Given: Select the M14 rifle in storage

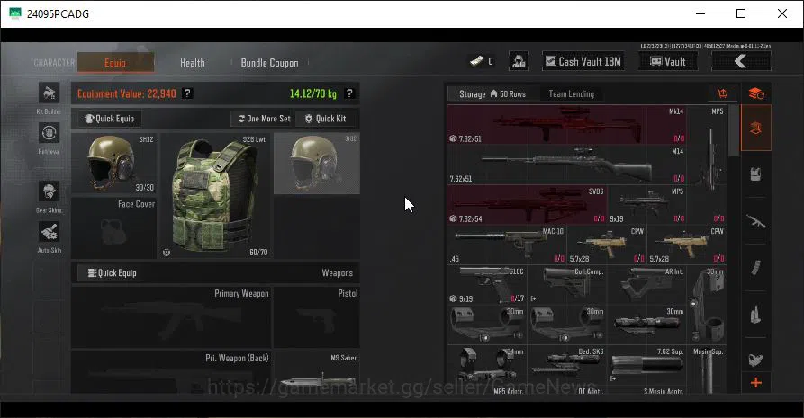Looking at the screenshot, I should click(x=566, y=165).
